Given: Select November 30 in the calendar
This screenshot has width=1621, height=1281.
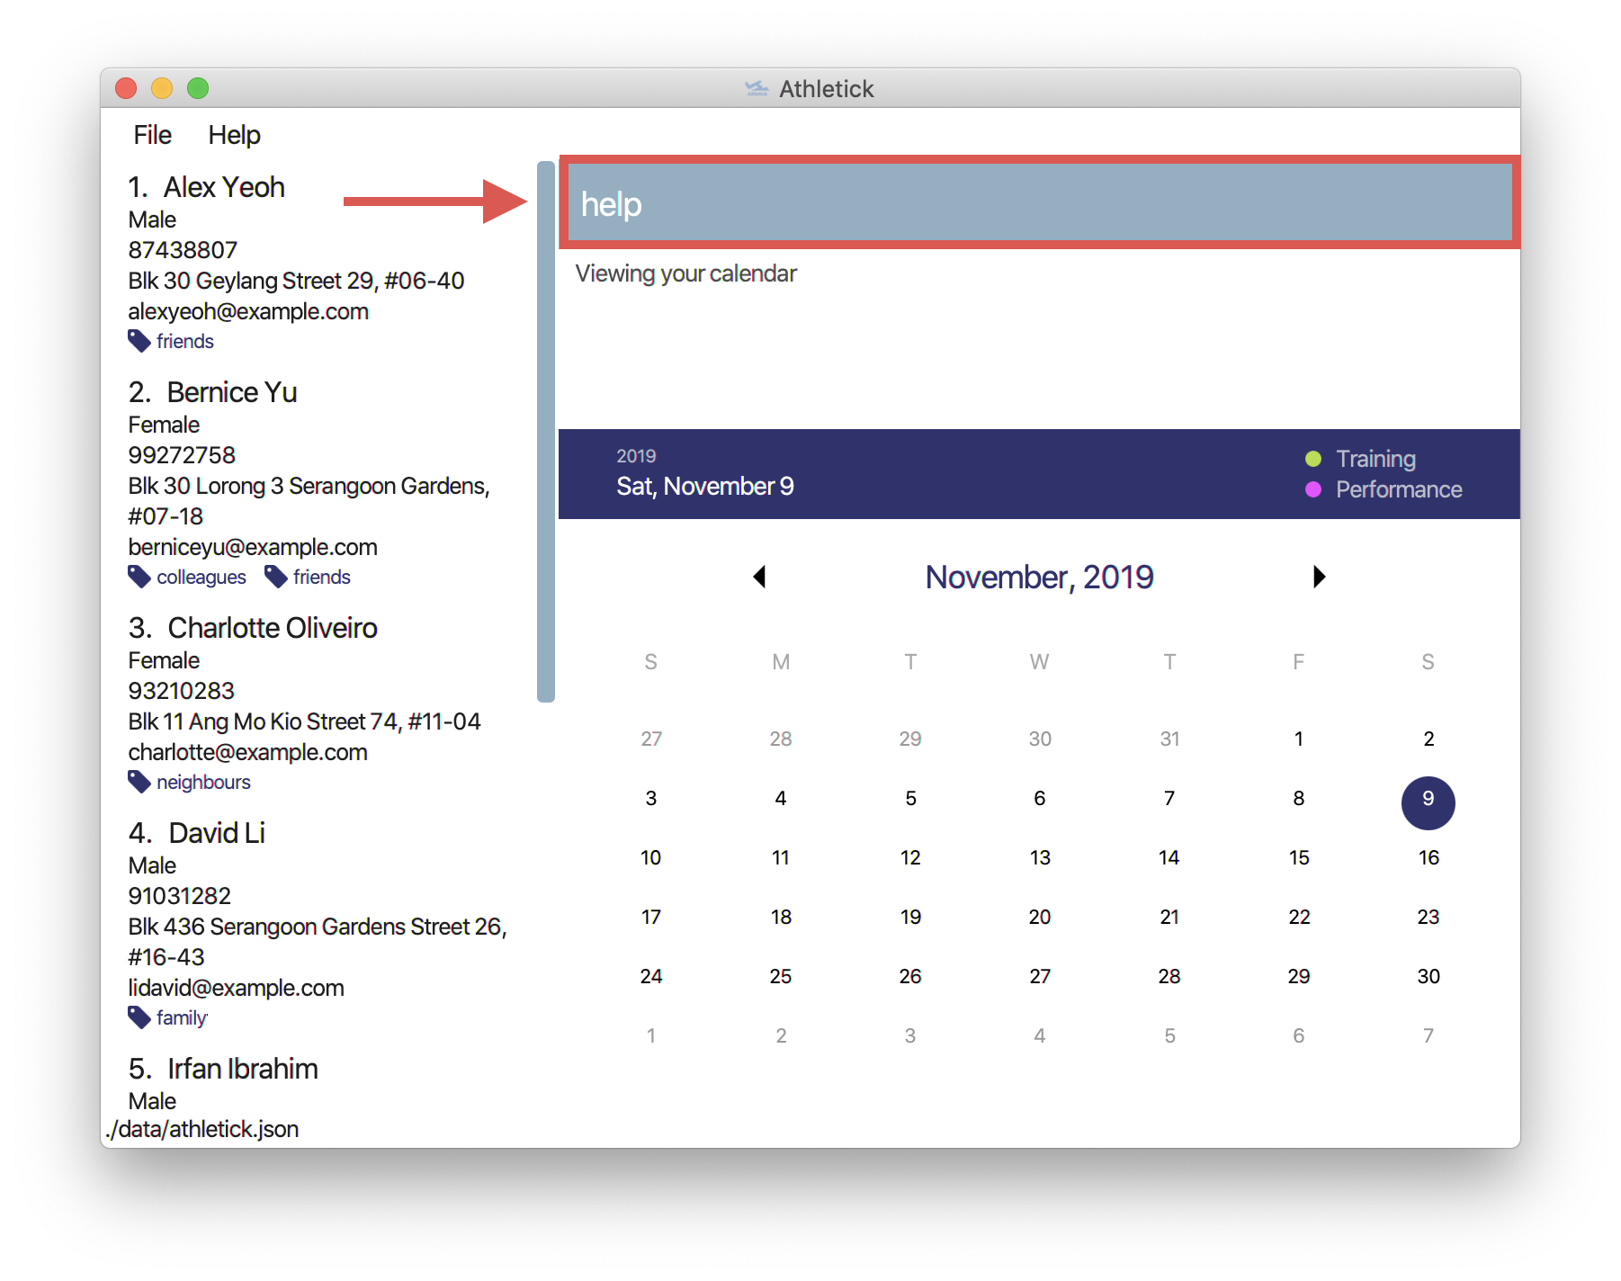Looking at the screenshot, I should coord(1428,977).
